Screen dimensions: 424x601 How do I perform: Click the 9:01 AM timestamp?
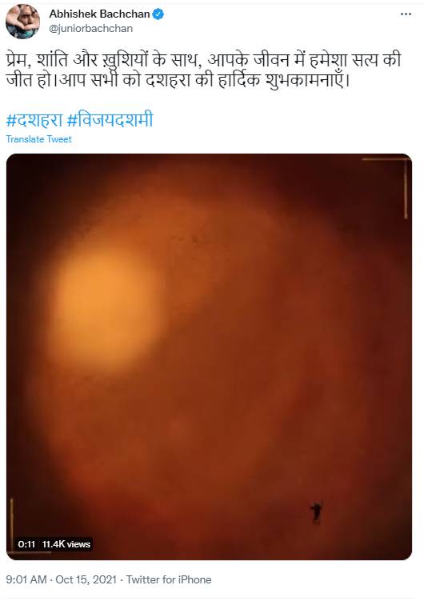point(26,579)
